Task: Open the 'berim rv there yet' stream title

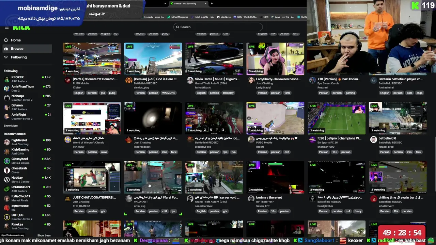Action: coord(269,197)
